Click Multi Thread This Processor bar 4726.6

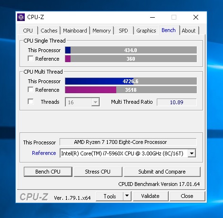(x=131, y=81)
